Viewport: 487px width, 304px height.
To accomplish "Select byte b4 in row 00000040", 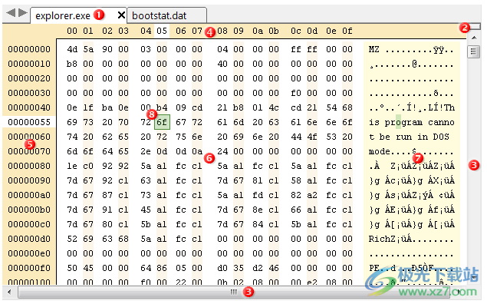I will [x=162, y=107].
